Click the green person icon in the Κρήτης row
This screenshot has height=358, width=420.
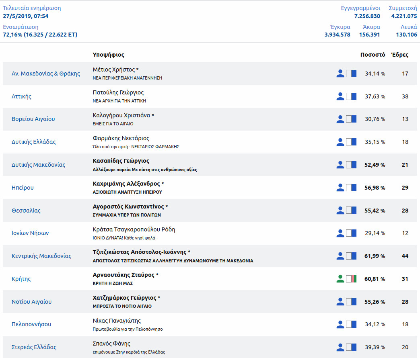coord(340,279)
